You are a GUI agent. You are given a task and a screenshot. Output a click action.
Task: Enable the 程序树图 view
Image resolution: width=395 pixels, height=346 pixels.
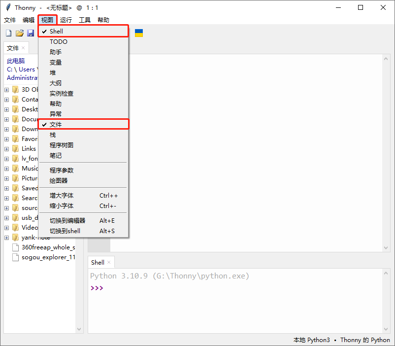83,145
